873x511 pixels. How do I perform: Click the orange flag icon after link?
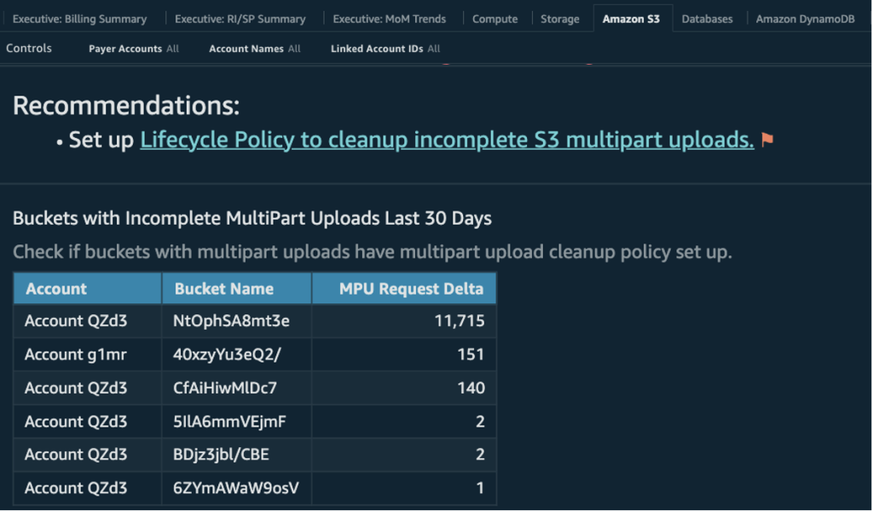pyautogui.click(x=767, y=139)
